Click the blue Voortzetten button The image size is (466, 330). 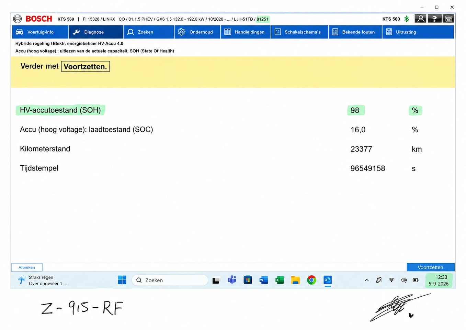[431, 267]
